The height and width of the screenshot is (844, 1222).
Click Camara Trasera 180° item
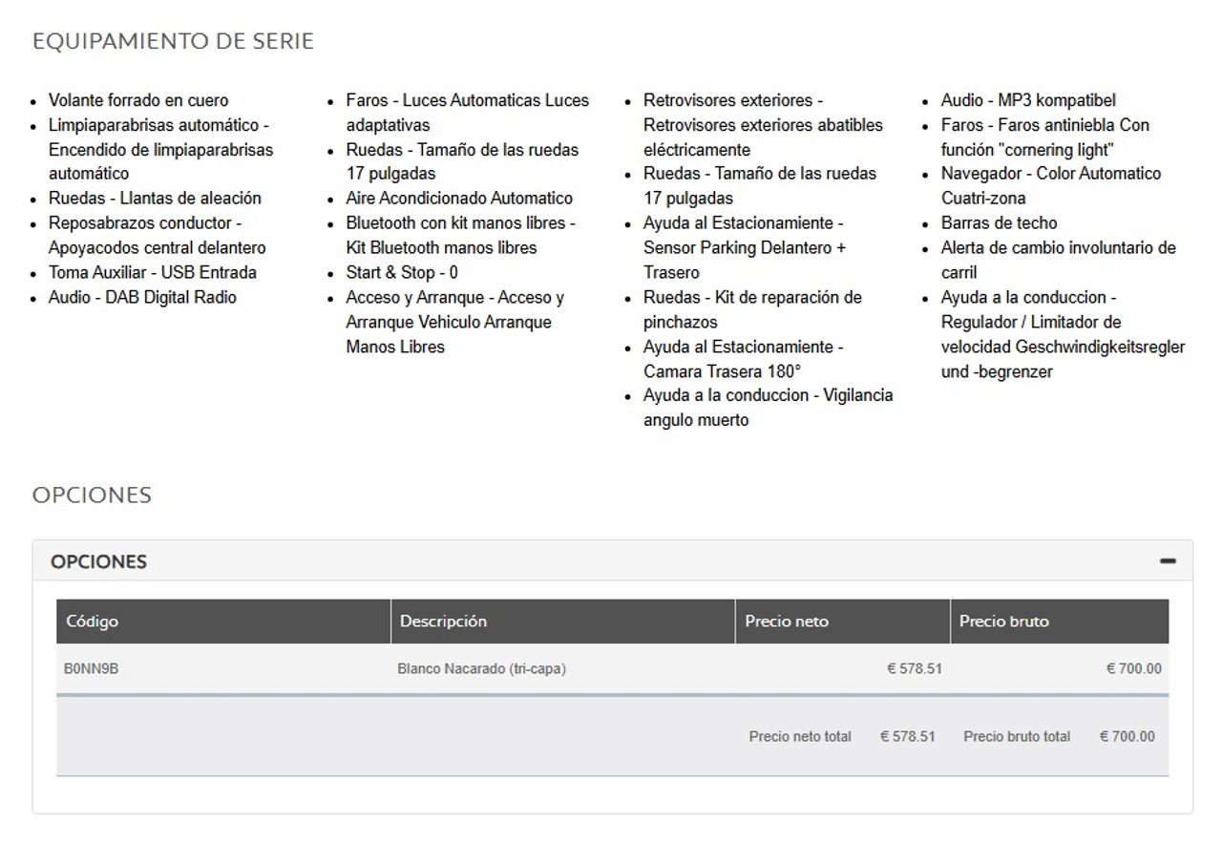(743, 359)
